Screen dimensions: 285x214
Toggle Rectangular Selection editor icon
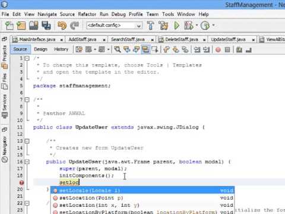click(x=154, y=49)
